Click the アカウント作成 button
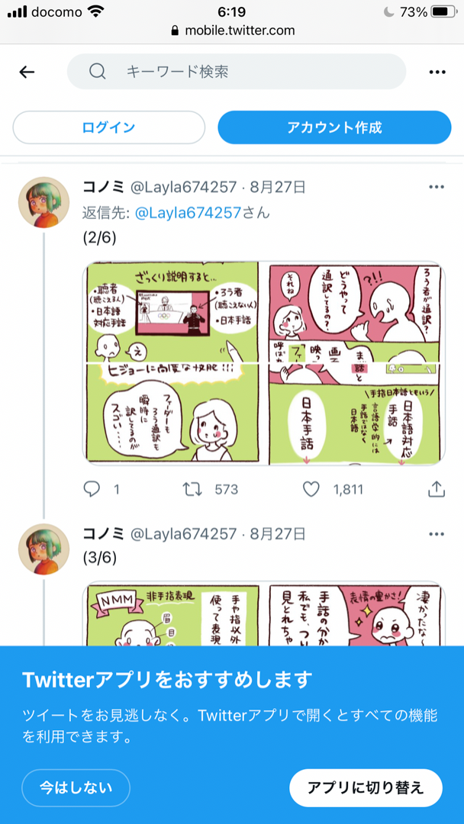This screenshot has height=824, width=464. coord(335,127)
